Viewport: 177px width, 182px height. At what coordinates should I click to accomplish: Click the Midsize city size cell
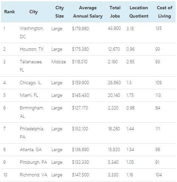(58, 62)
